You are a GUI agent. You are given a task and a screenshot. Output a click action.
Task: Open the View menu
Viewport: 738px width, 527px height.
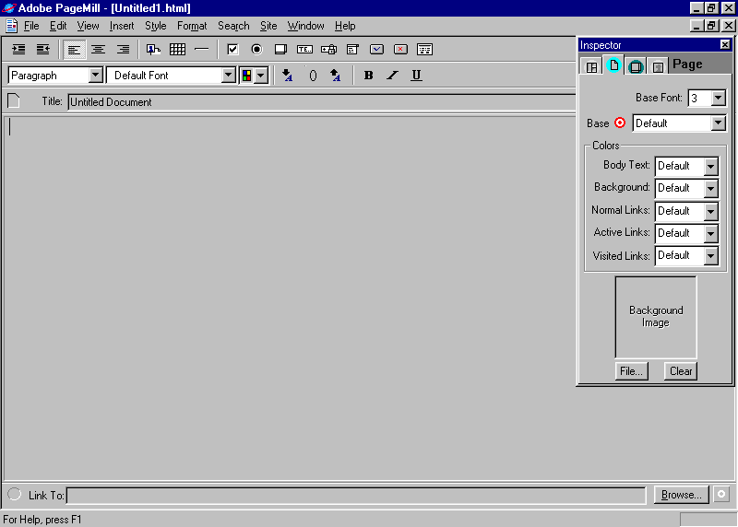(88, 26)
